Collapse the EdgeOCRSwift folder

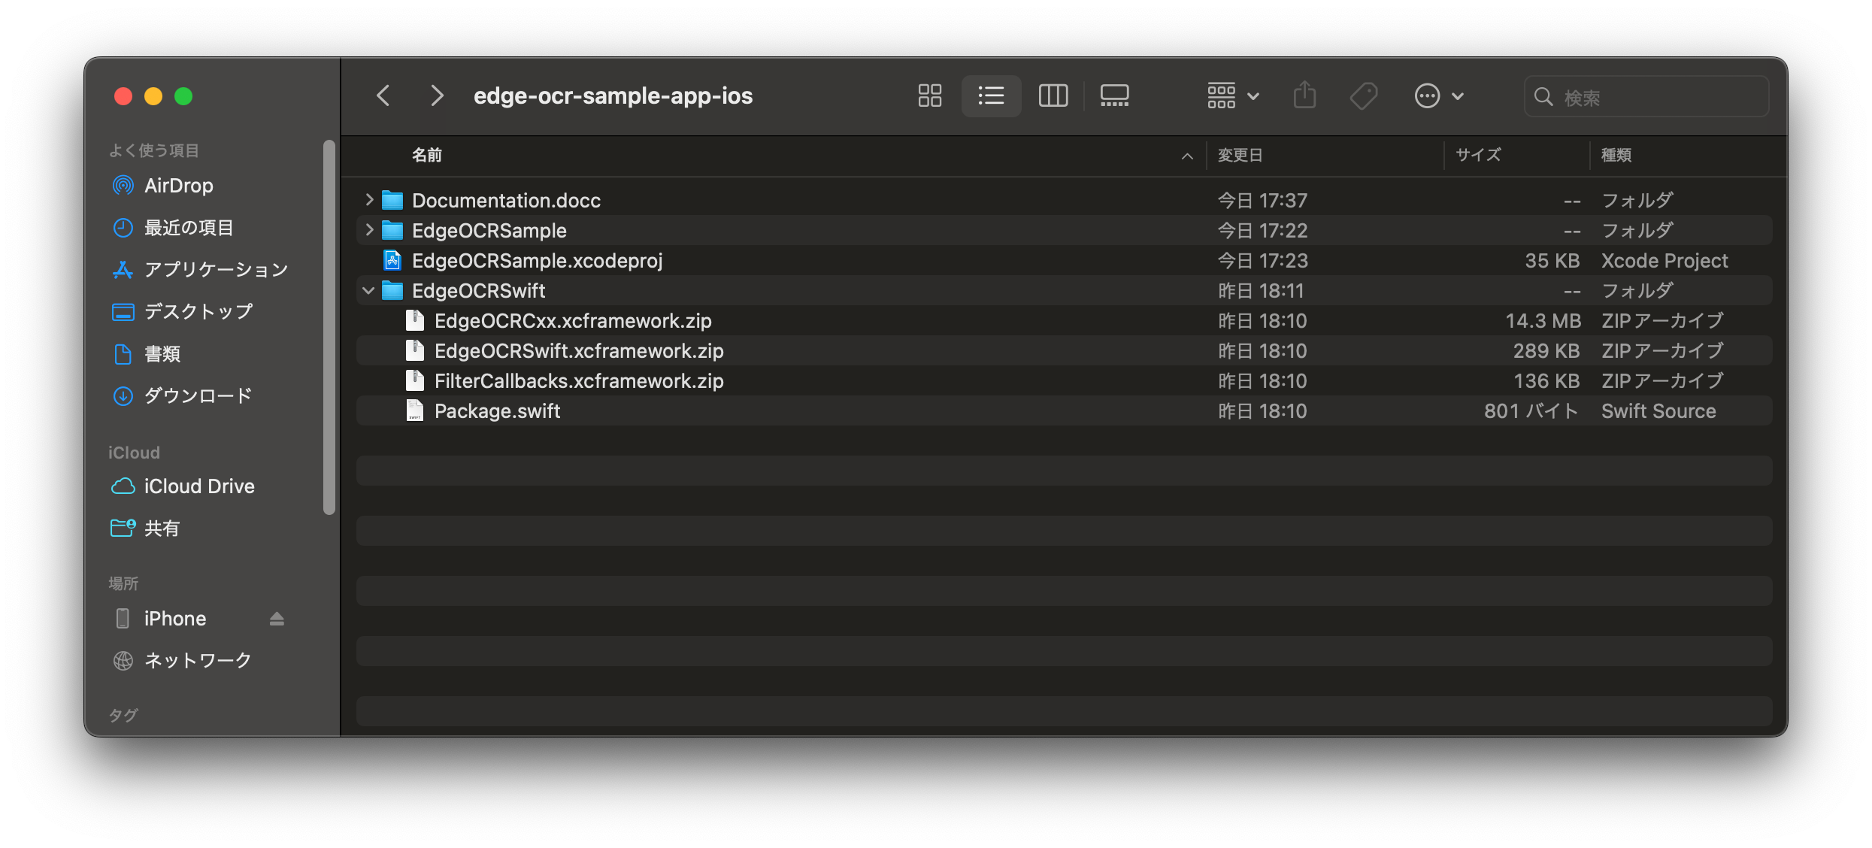[368, 290]
